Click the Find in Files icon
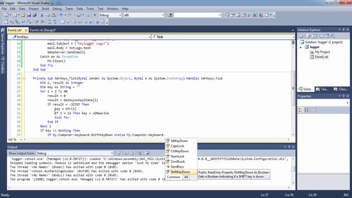 170,15
